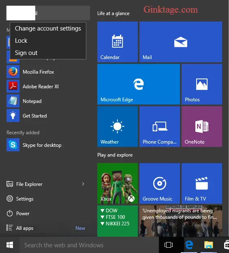Open Settings from the Start menu
The image size is (229, 253).
point(48,198)
